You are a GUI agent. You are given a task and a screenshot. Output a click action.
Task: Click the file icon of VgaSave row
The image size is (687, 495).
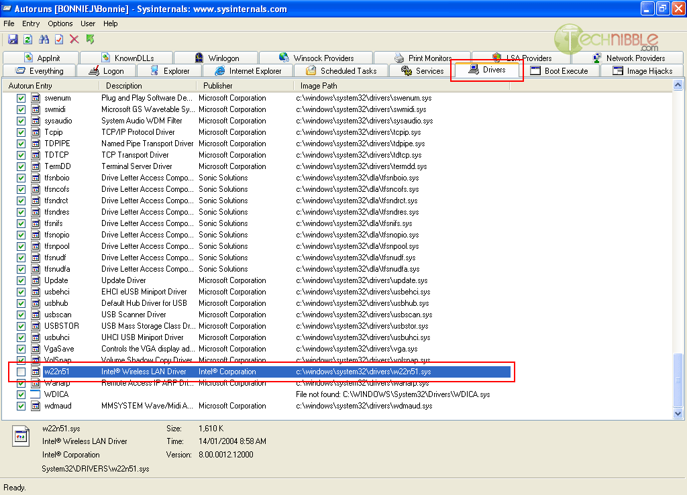pyautogui.click(x=36, y=349)
